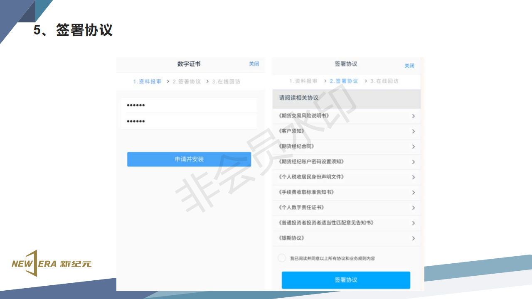Click the 申请并安装 button

point(189,159)
